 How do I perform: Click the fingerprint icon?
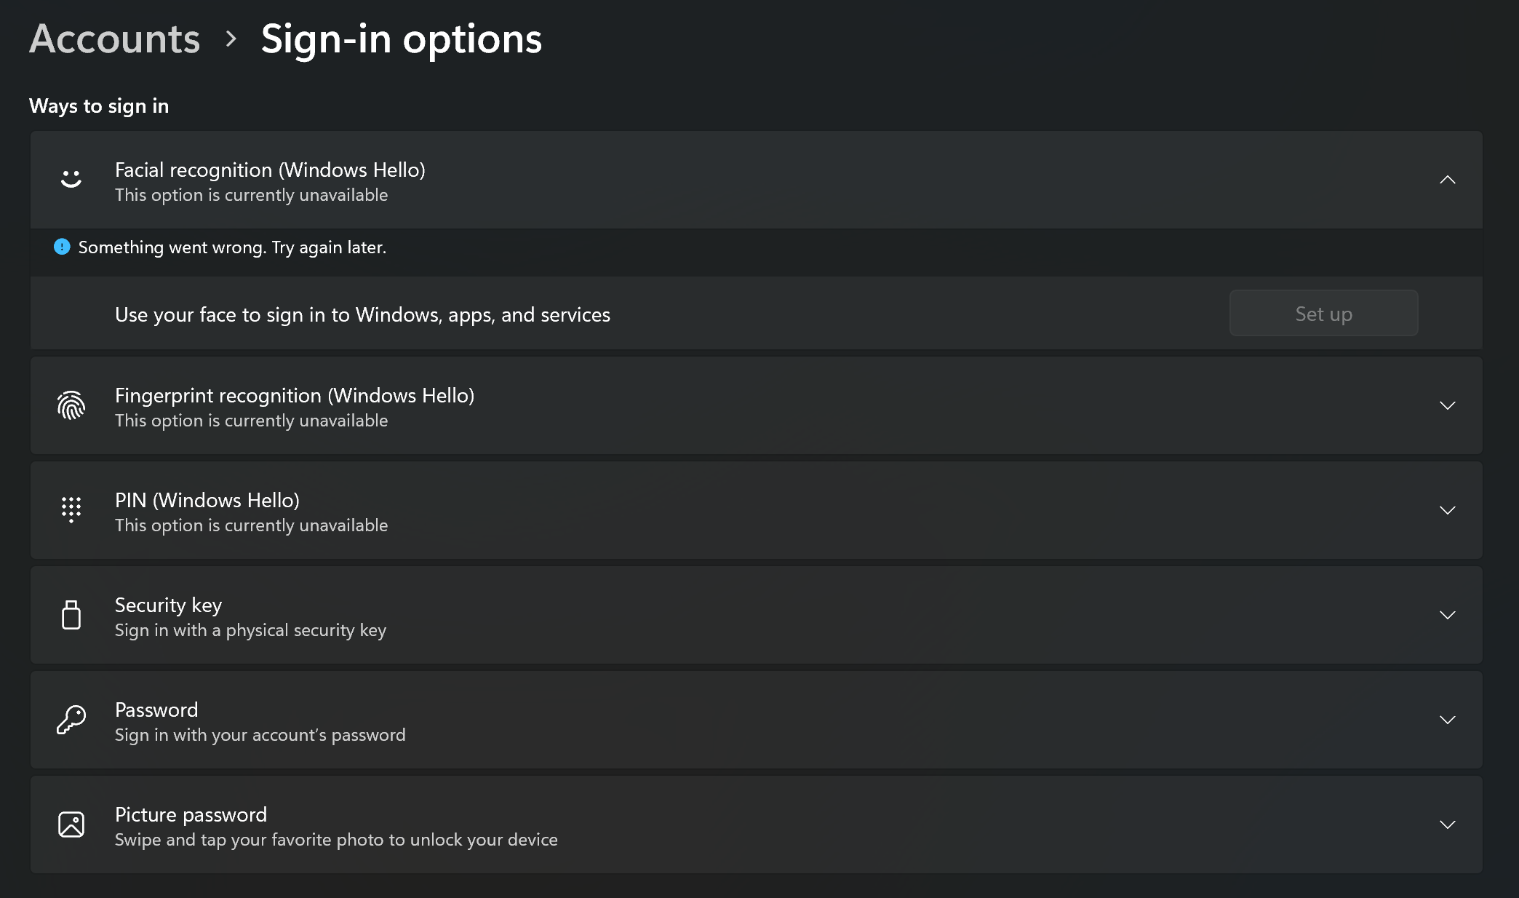(71, 405)
